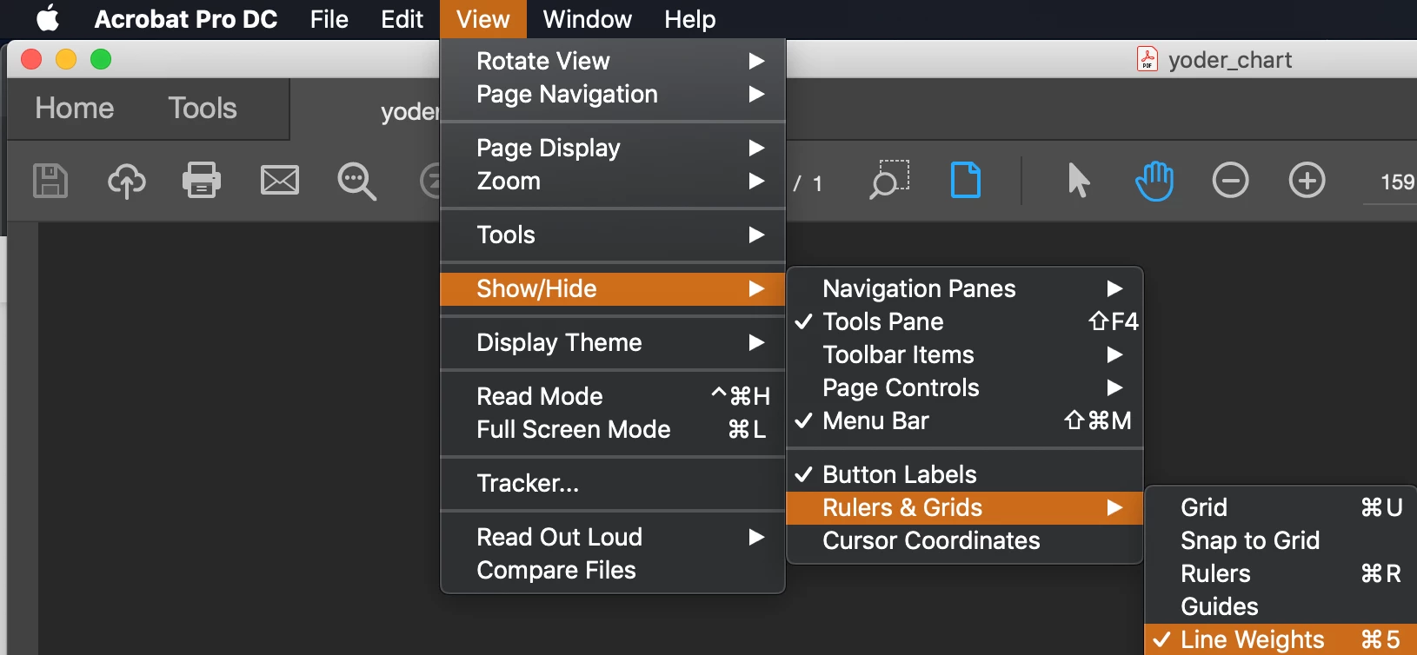Open the Apple menu
The image size is (1417, 655).
click(x=48, y=18)
